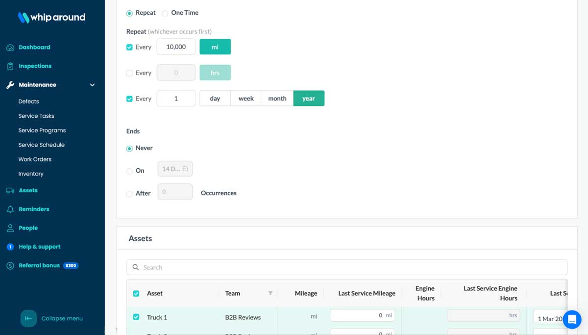Click the Reminders bell icon
The image size is (588, 335).
pos(11,209)
